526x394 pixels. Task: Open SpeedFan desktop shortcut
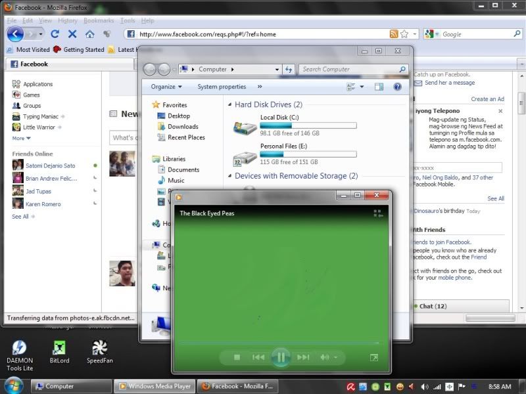(100, 353)
